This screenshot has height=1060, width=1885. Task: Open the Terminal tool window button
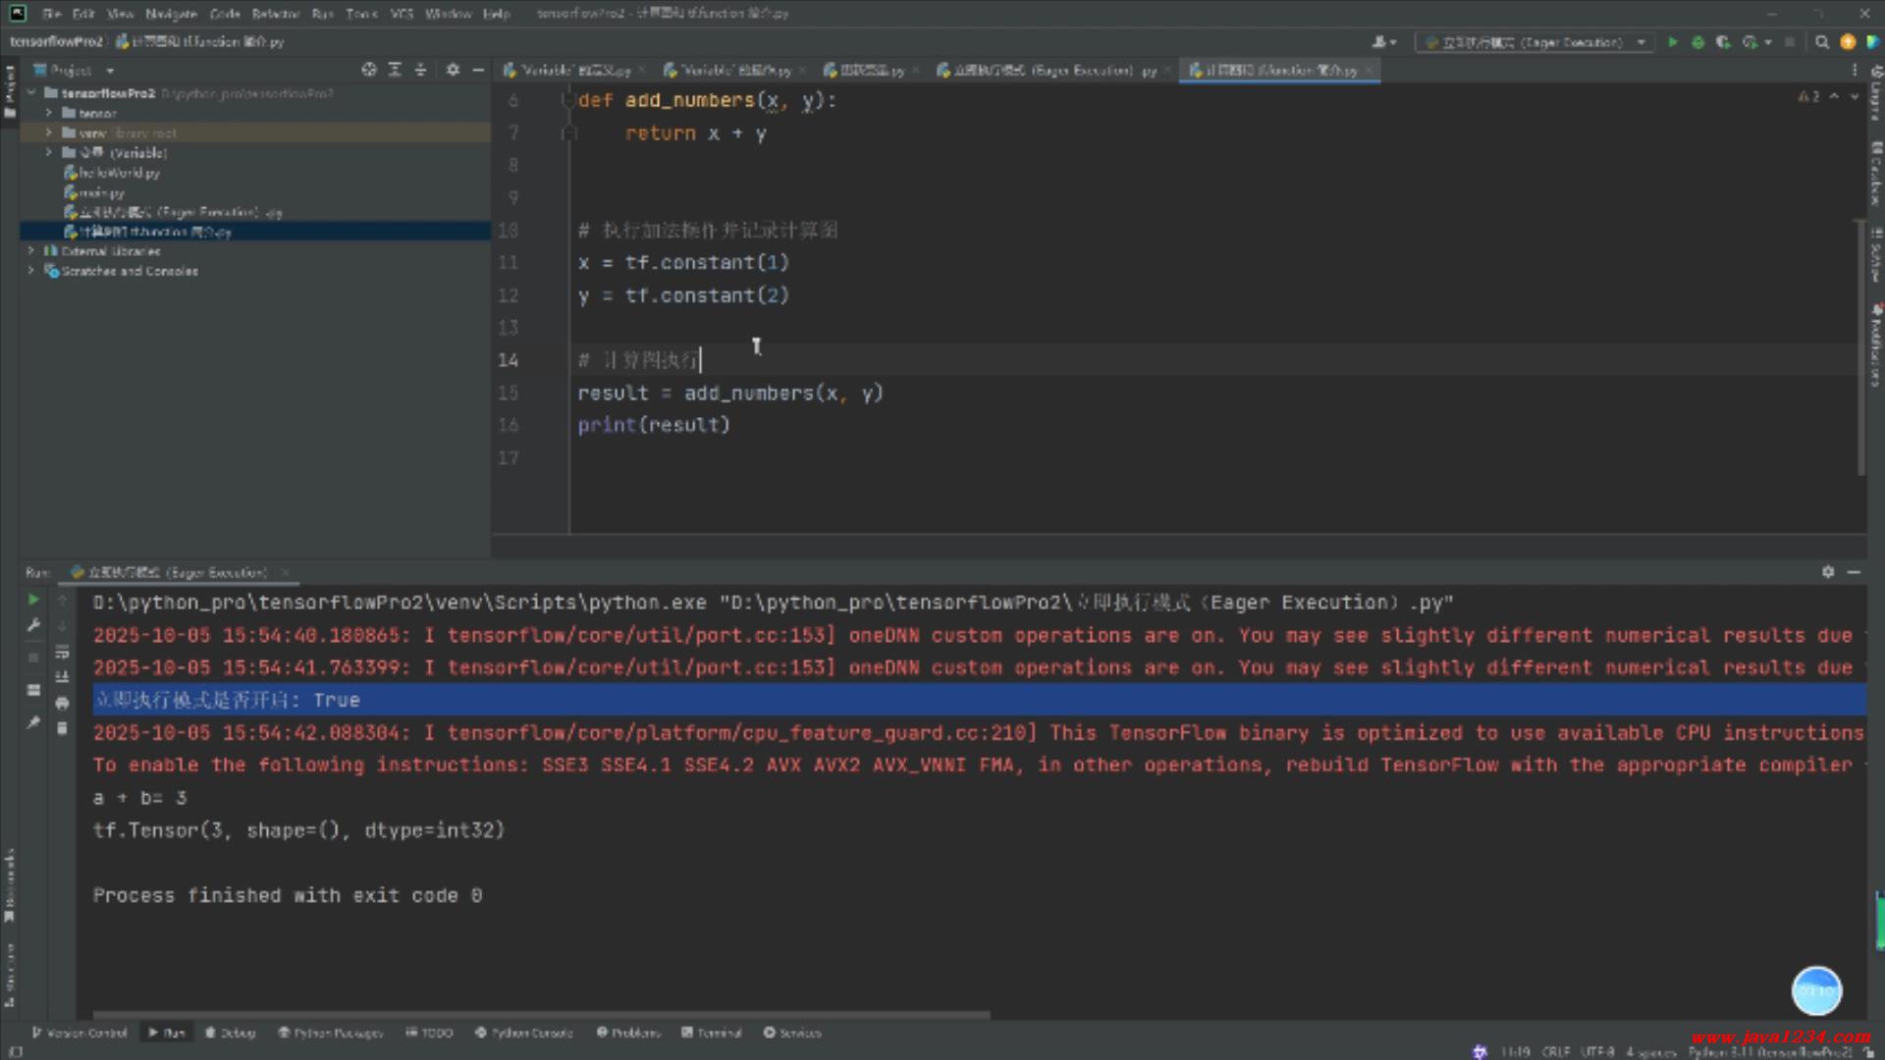[x=712, y=1033]
